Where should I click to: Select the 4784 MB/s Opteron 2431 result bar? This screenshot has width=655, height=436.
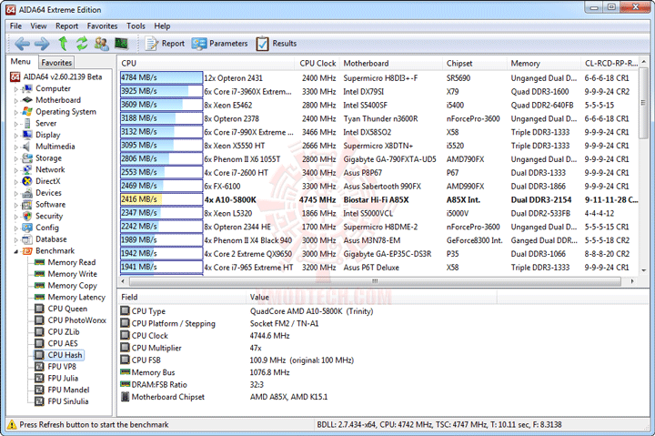161,77
